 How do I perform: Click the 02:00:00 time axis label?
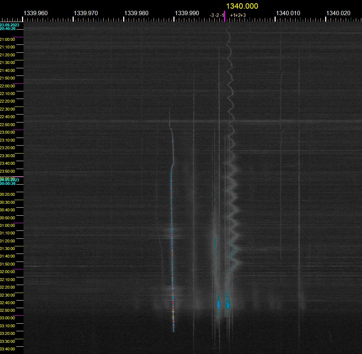(7, 272)
